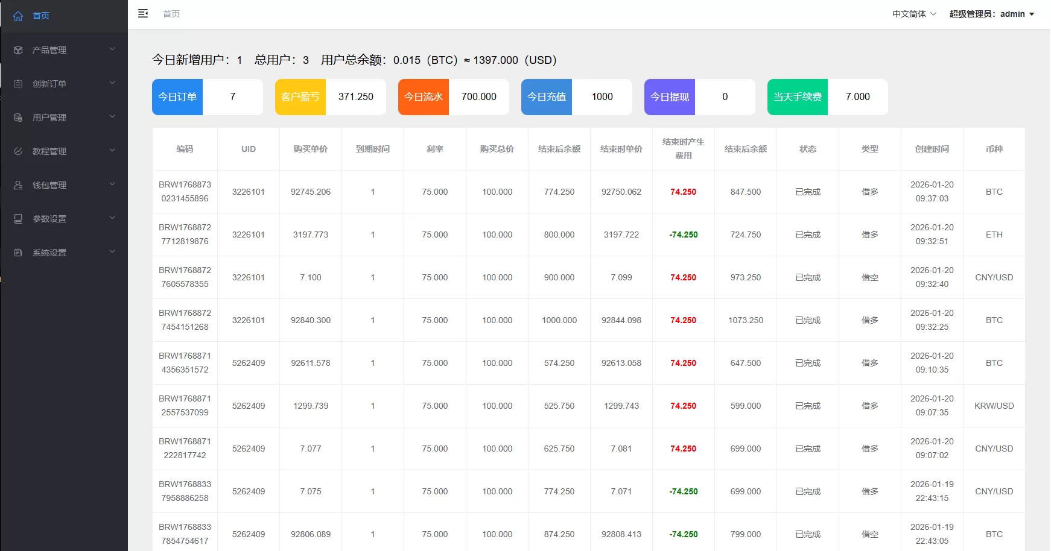This screenshot has height=551, width=1051.
Task: Click admin account arrow to toggle user menu
Action: (x=1032, y=14)
